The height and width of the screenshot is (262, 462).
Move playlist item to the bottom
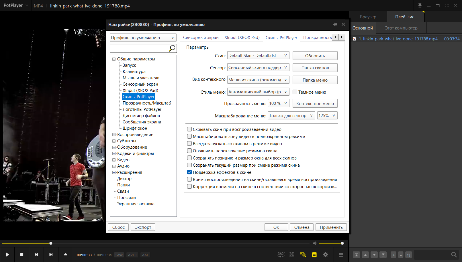click(x=383, y=255)
